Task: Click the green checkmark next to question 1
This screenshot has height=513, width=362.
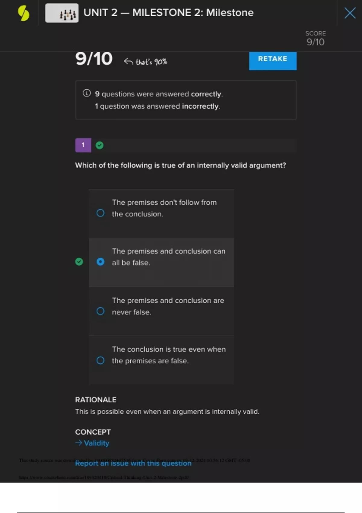Action: pyautogui.click(x=100, y=145)
